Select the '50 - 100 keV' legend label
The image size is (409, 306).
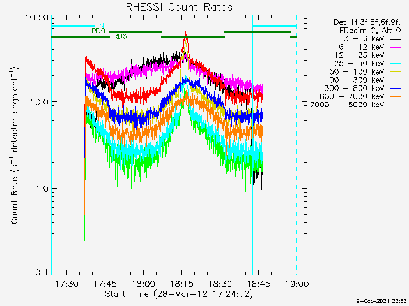(x=357, y=72)
